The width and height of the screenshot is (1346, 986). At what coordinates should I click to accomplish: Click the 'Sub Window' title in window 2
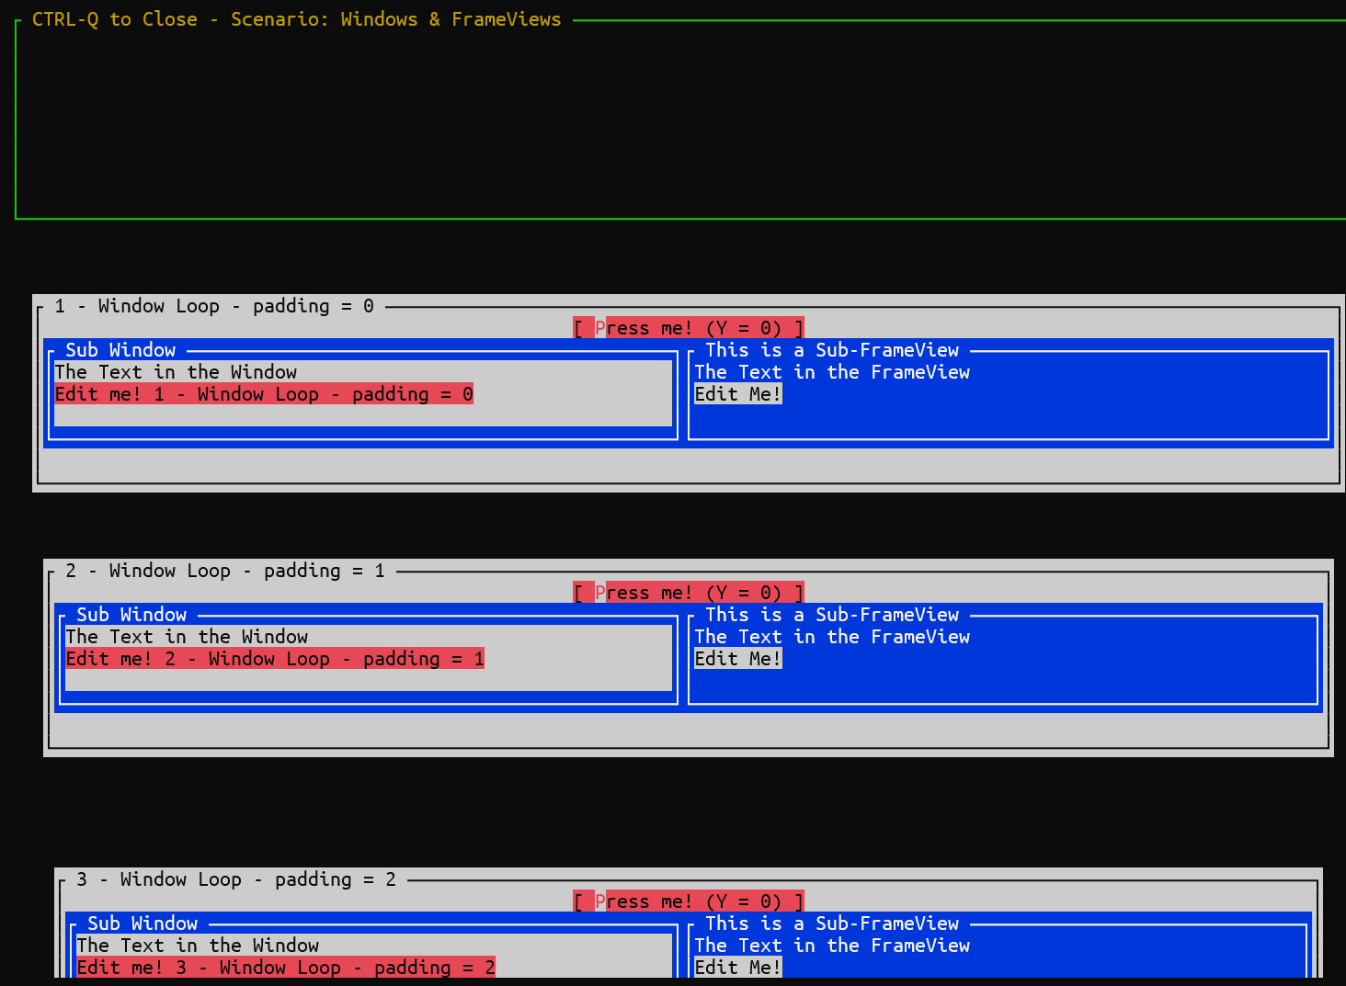click(x=131, y=614)
